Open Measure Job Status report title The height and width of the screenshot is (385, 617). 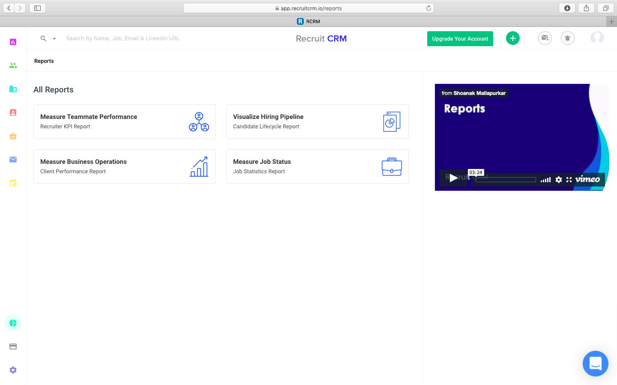[x=262, y=162]
